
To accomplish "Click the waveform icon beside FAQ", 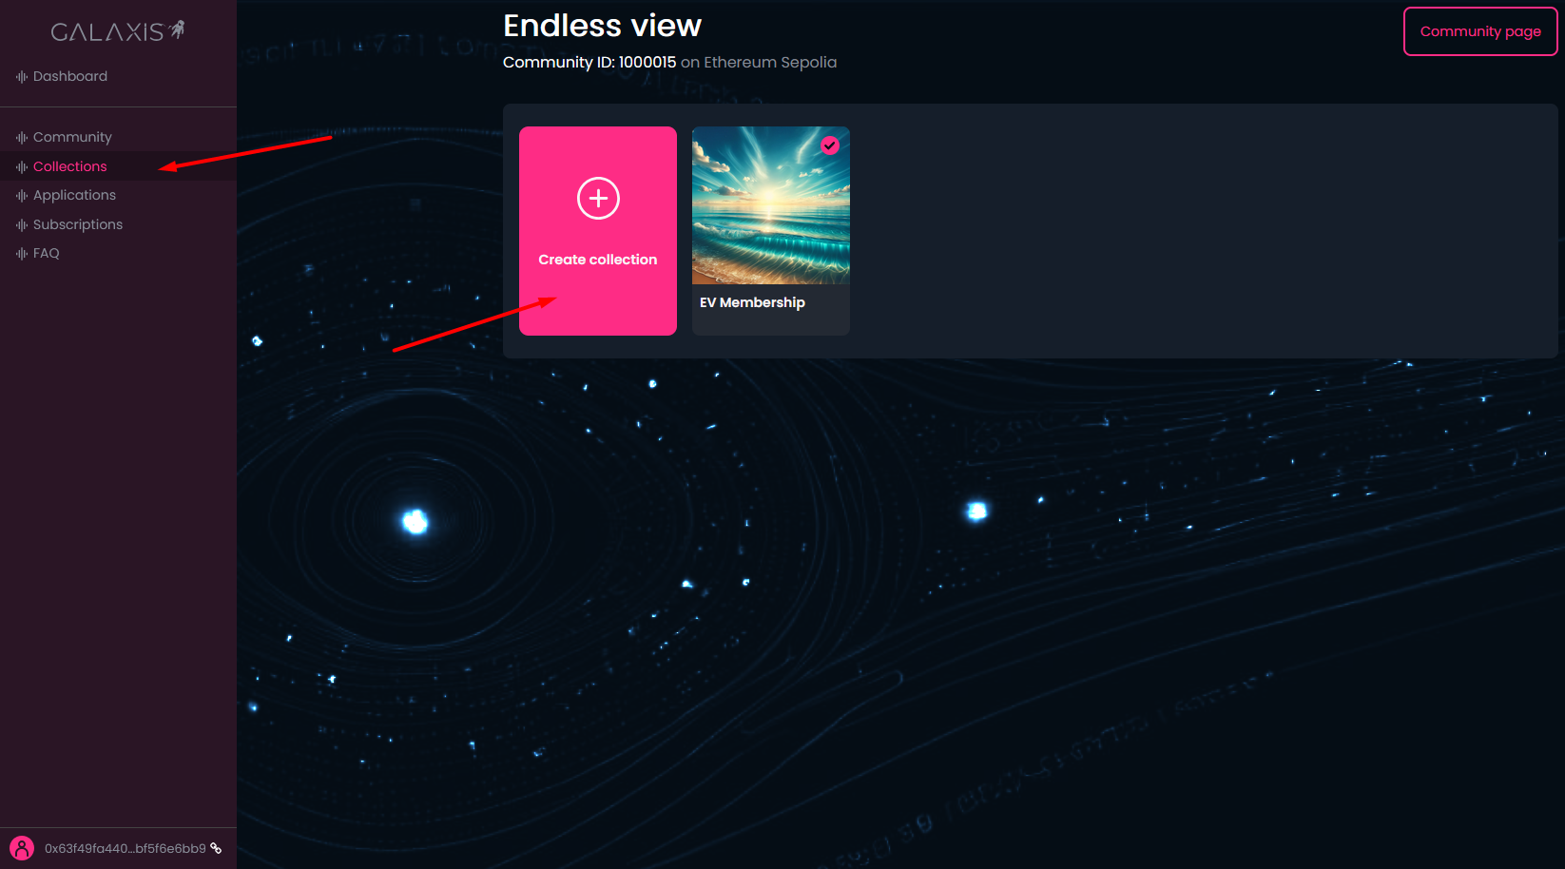I will tap(22, 253).
